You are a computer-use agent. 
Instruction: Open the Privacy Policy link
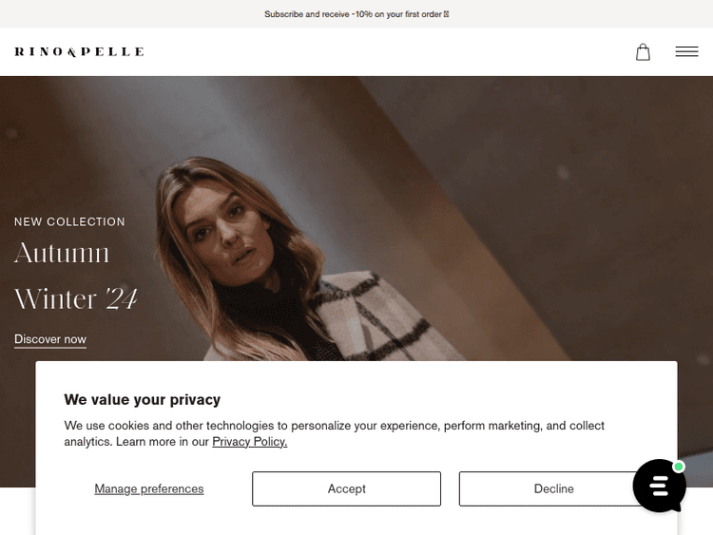[250, 441]
